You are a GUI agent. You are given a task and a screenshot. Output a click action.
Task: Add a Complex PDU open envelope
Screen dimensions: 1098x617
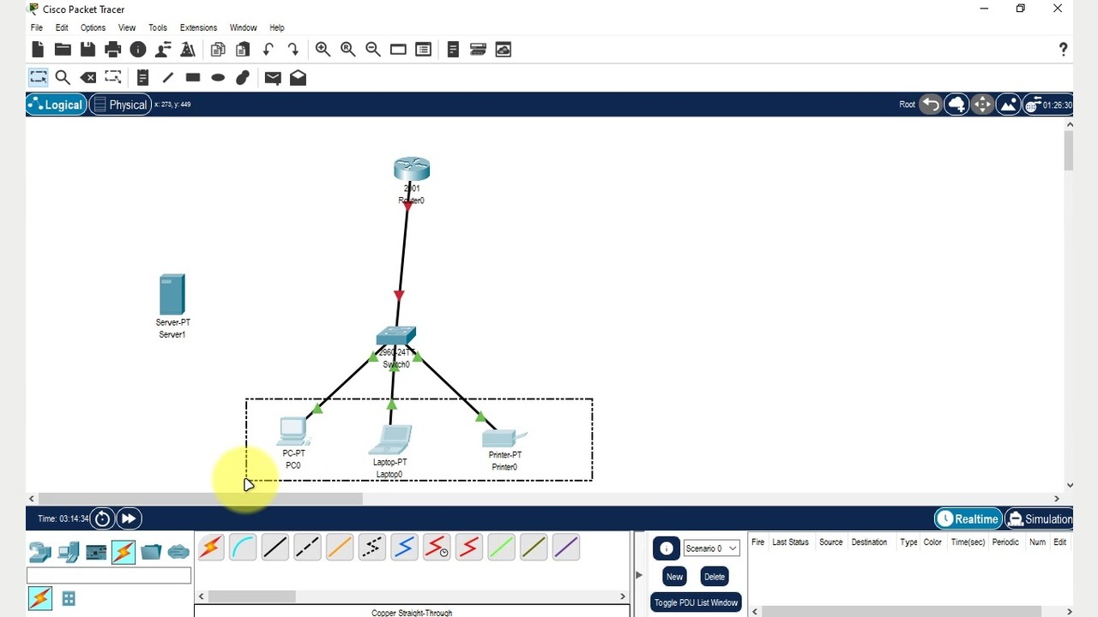[298, 78]
